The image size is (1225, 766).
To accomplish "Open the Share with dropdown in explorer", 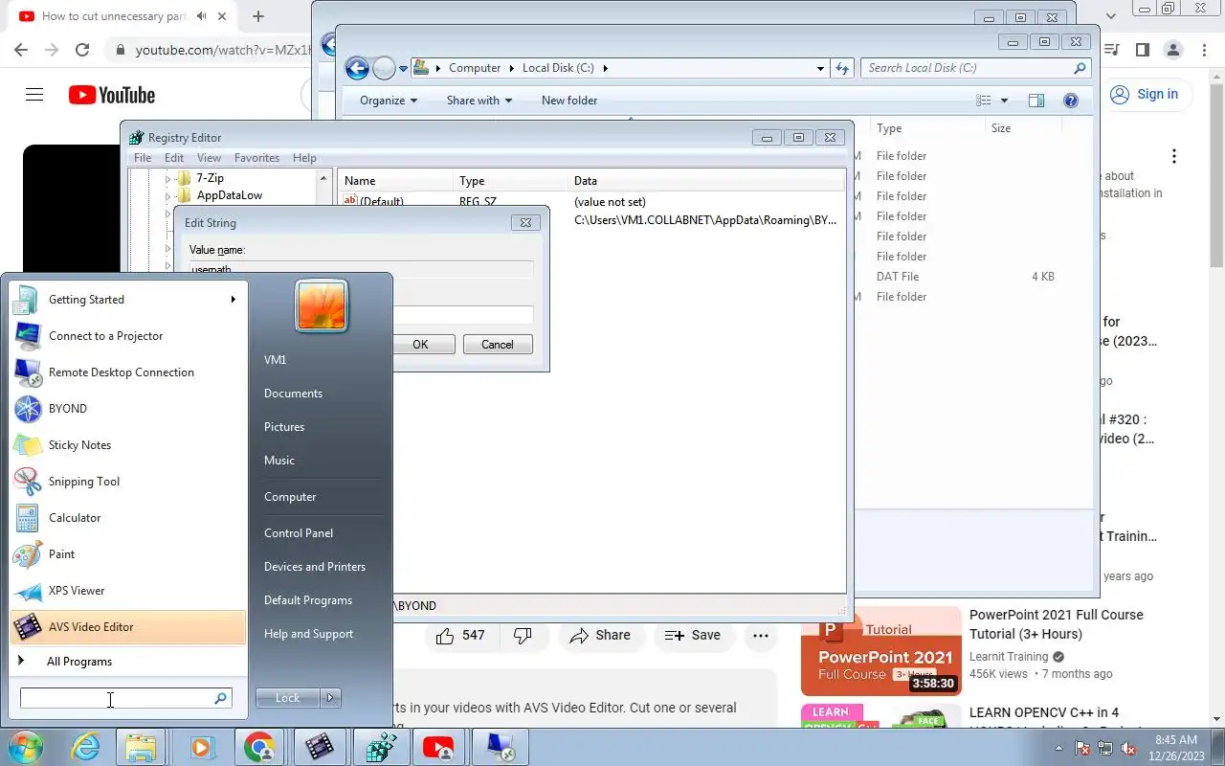I will [479, 101].
